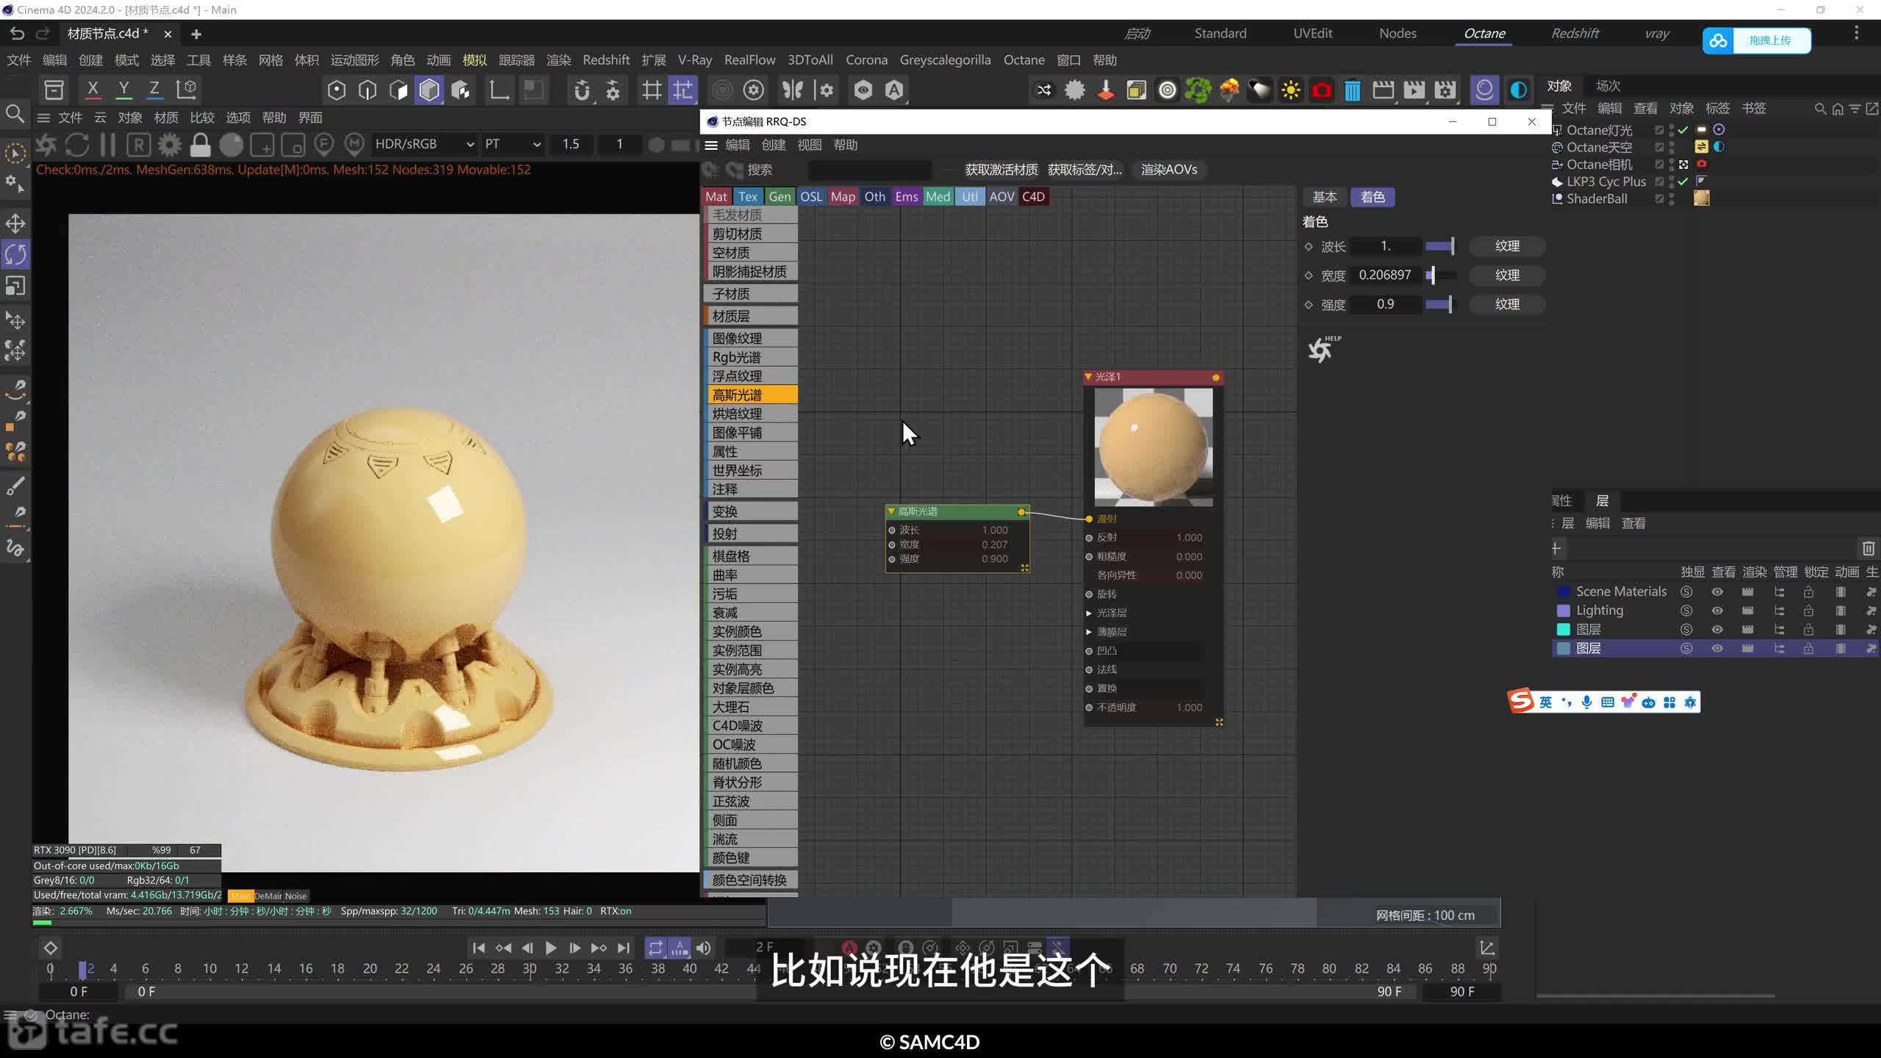This screenshot has width=1881, height=1058.
Task: Add 图像纹理 node from list
Action: [x=751, y=338]
